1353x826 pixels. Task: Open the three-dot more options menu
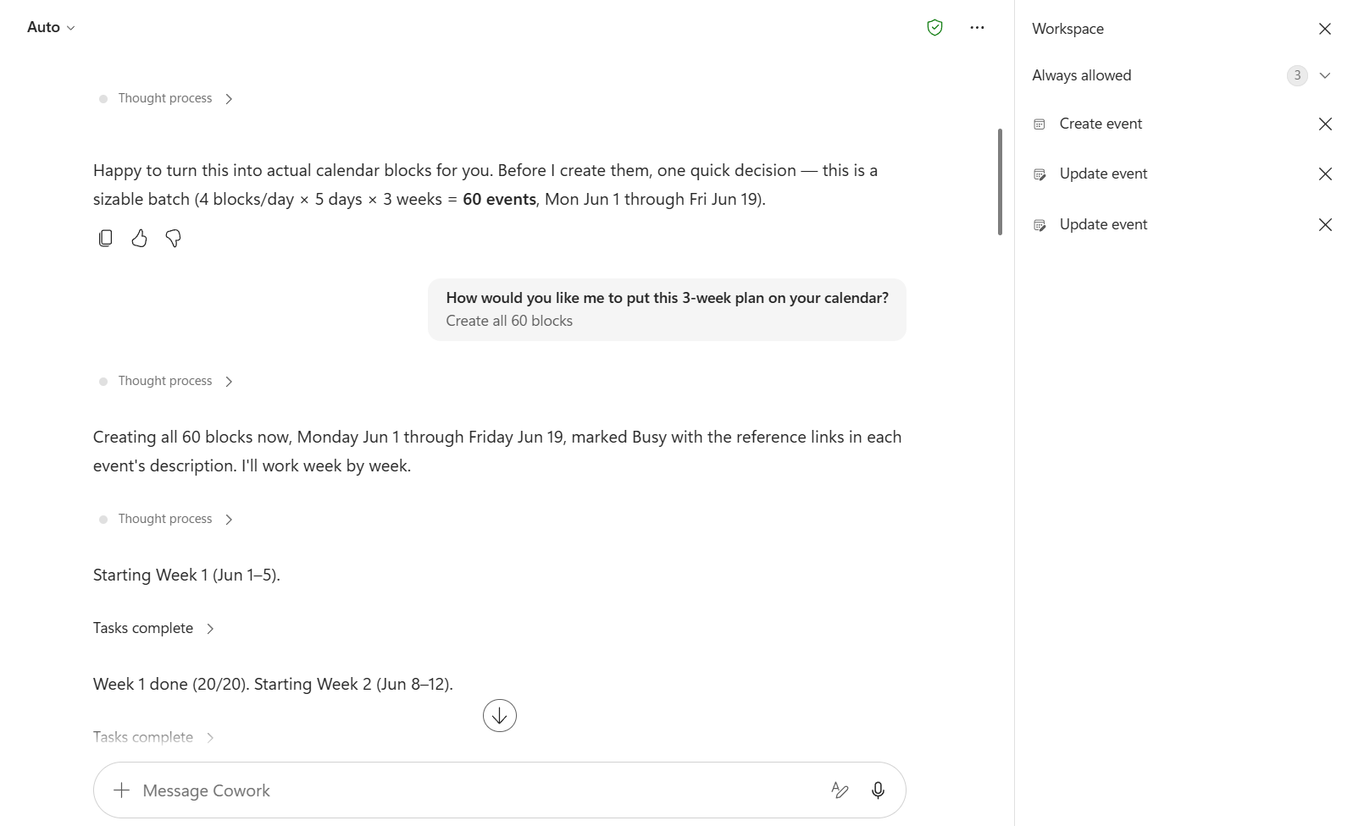pyautogui.click(x=977, y=28)
